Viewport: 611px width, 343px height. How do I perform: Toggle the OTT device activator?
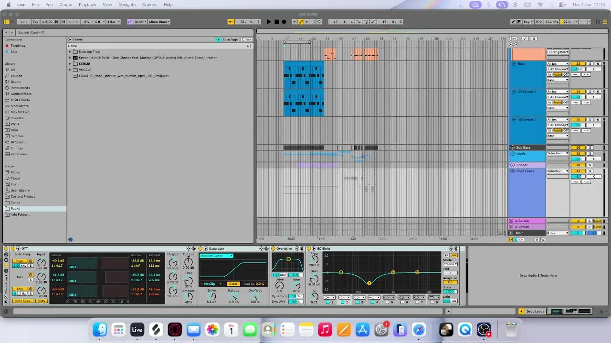coord(12,248)
